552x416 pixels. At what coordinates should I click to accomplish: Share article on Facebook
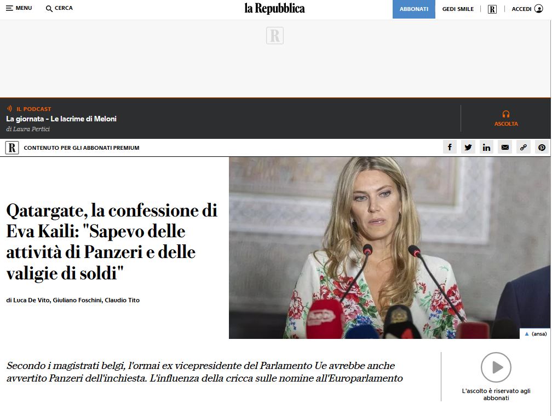[x=450, y=147]
